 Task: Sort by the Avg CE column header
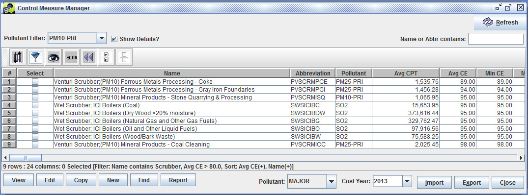click(458, 73)
